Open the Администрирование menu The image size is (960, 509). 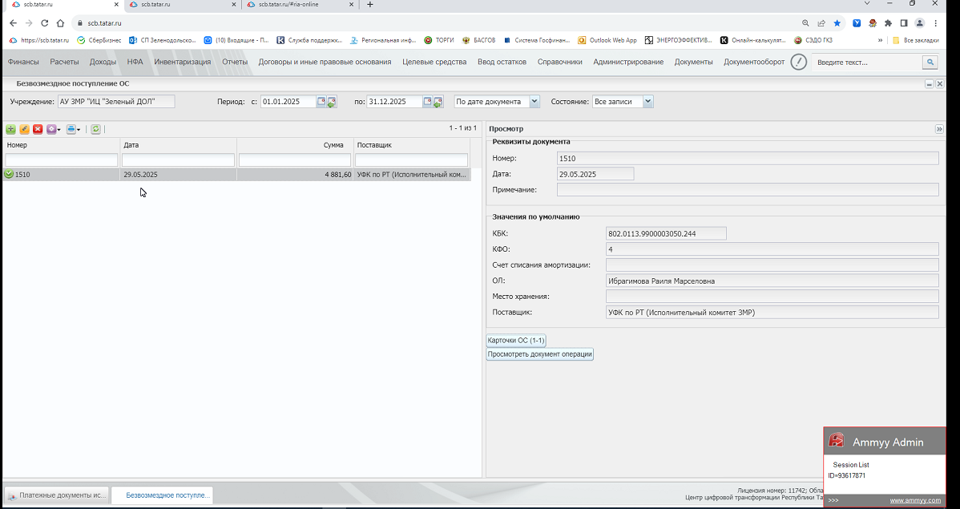pos(628,62)
